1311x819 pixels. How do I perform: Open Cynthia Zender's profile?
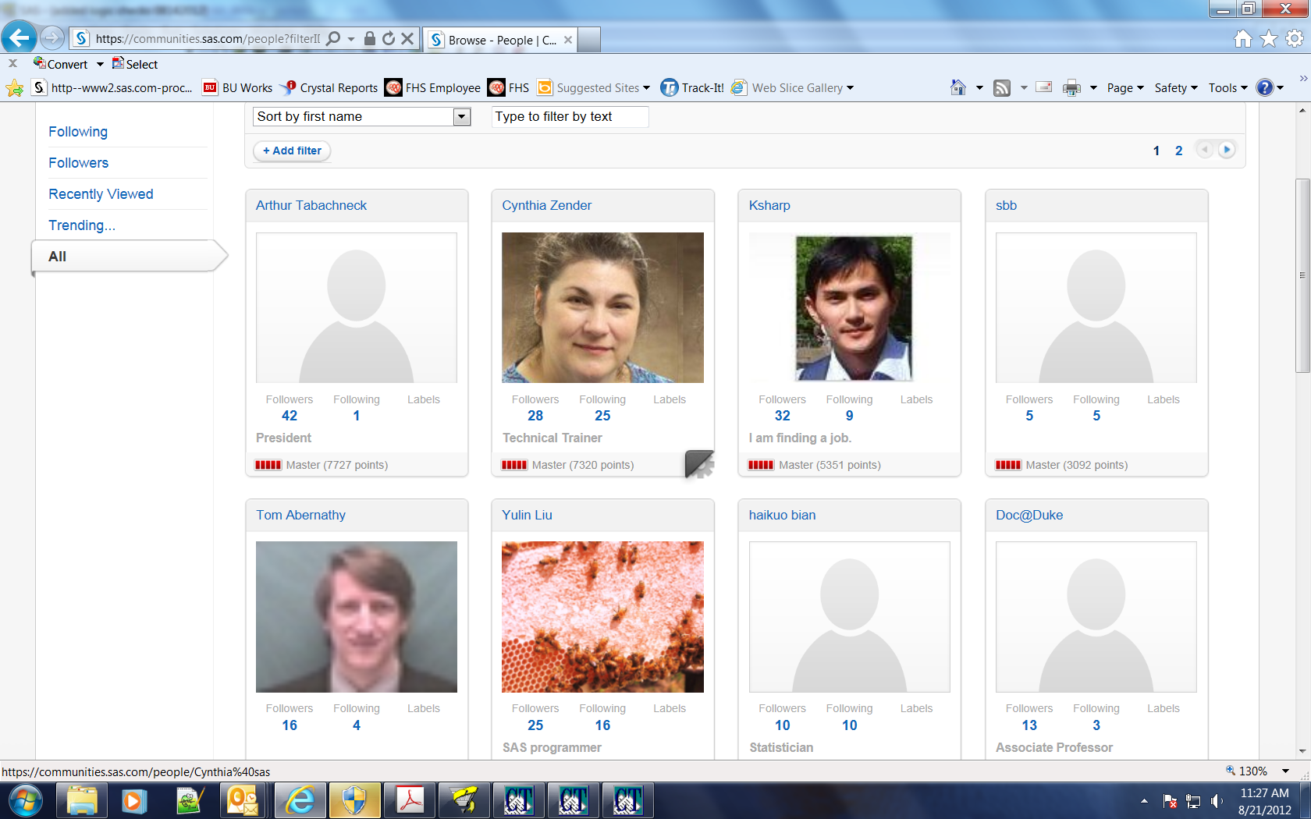click(546, 205)
